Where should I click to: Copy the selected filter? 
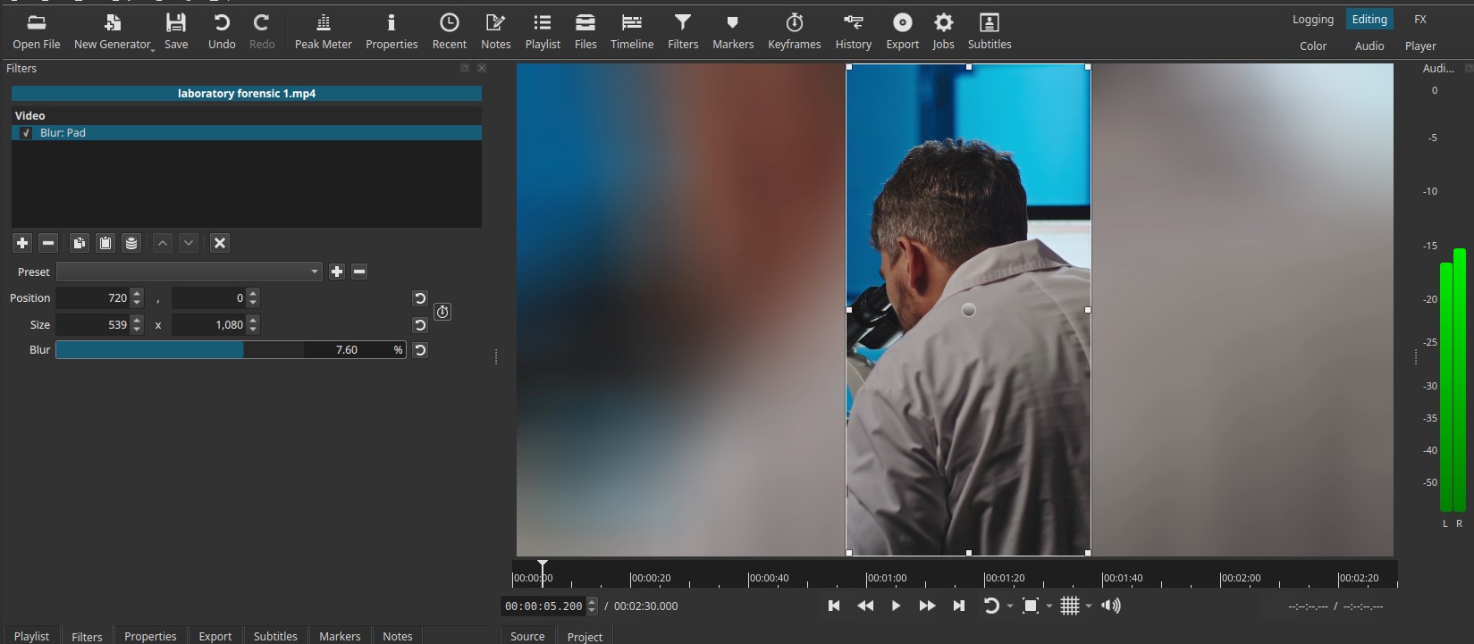[x=79, y=243]
